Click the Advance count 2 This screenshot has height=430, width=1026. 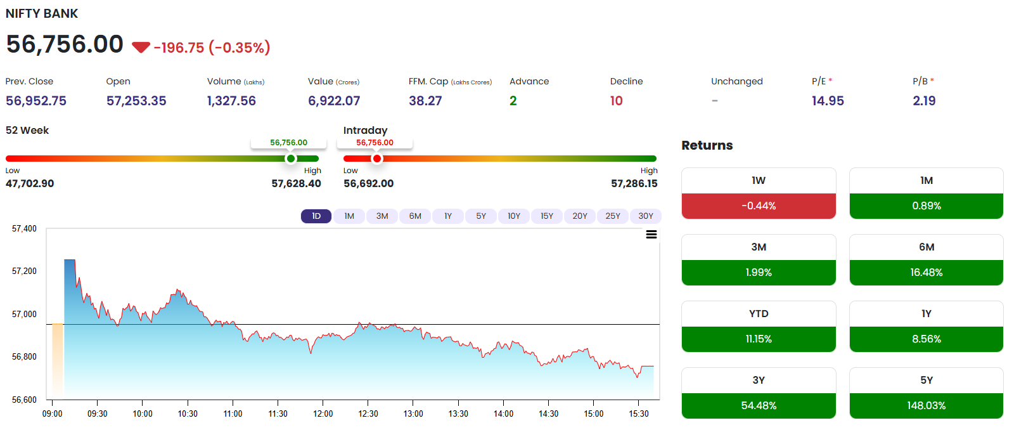click(x=513, y=101)
